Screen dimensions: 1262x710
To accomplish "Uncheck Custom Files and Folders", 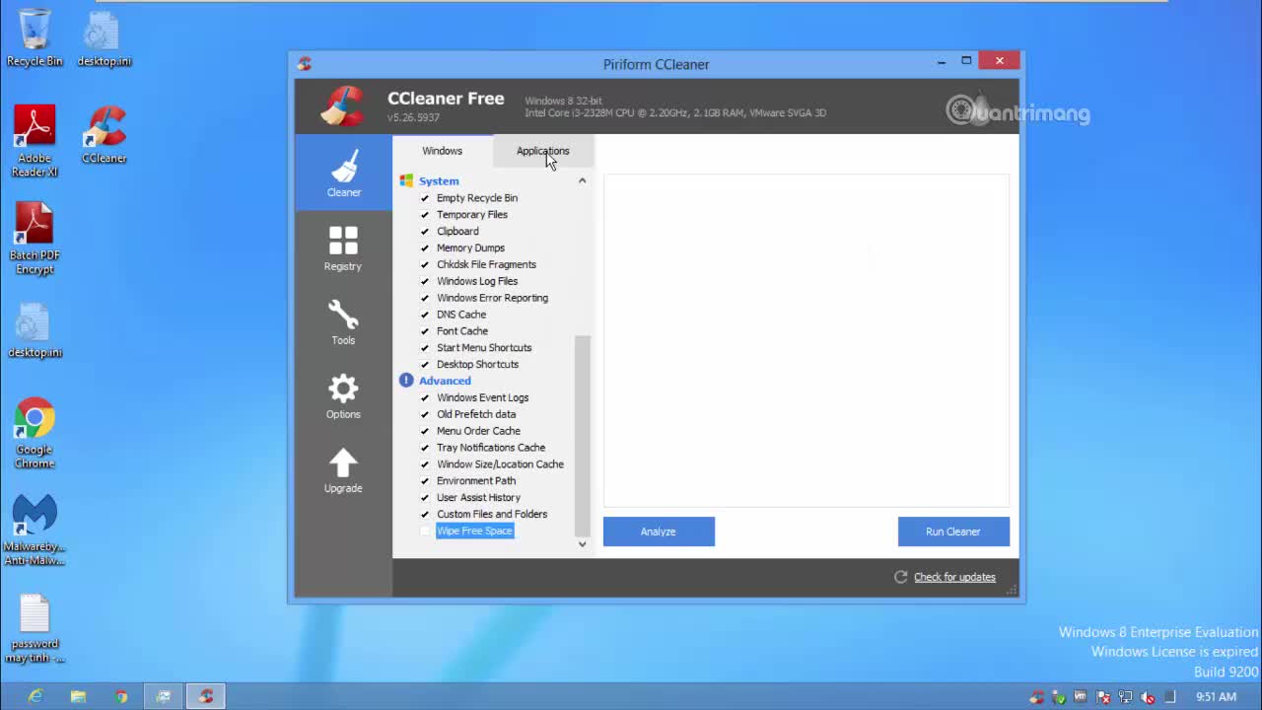I will tap(425, 514).
